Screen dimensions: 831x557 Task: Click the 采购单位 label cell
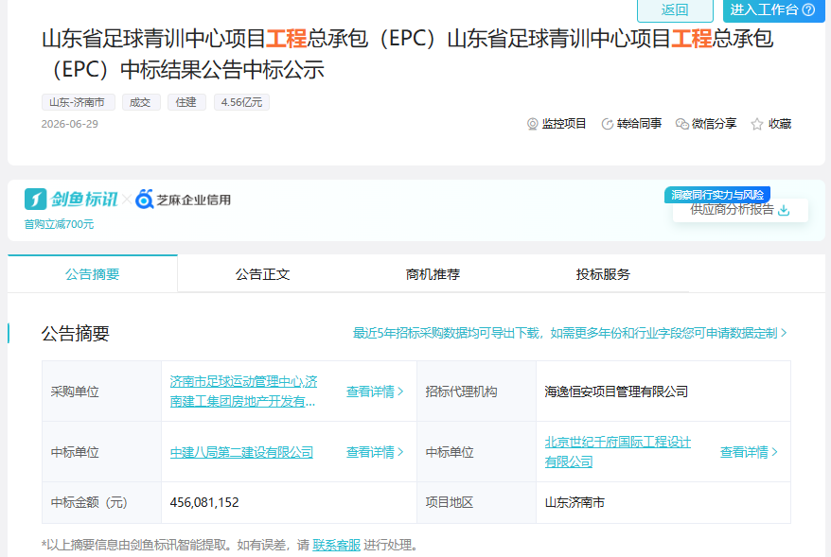click(x=102, y=392)
